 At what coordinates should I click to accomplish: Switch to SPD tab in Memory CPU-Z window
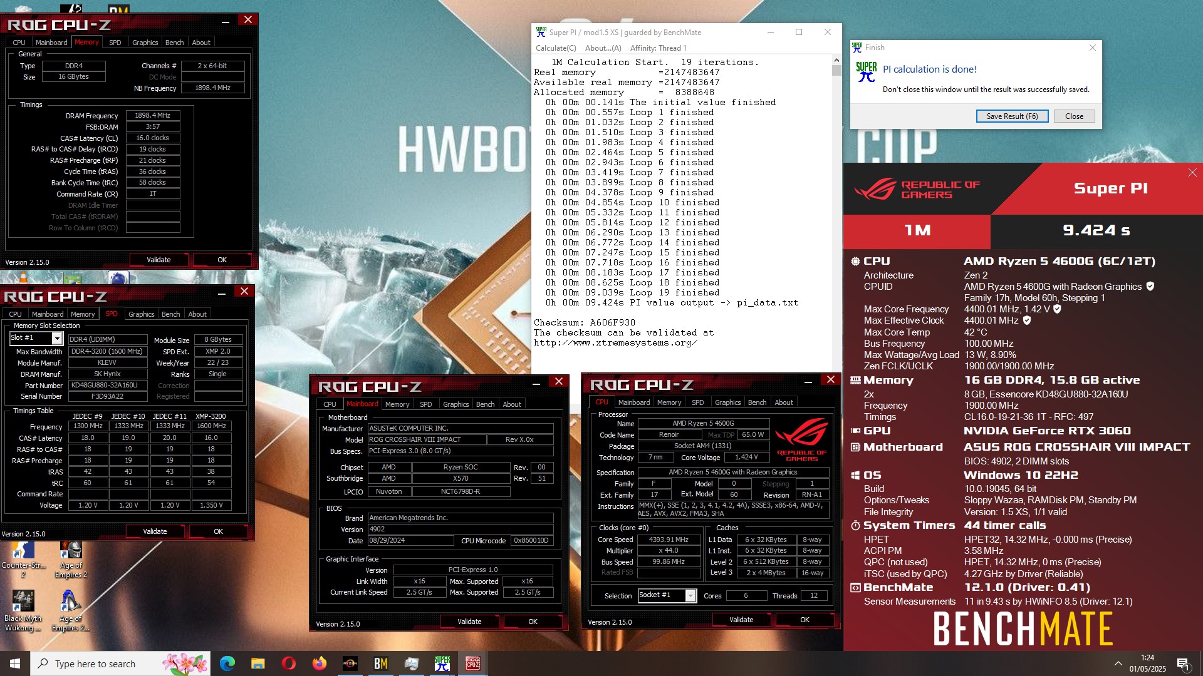[115, 43]
